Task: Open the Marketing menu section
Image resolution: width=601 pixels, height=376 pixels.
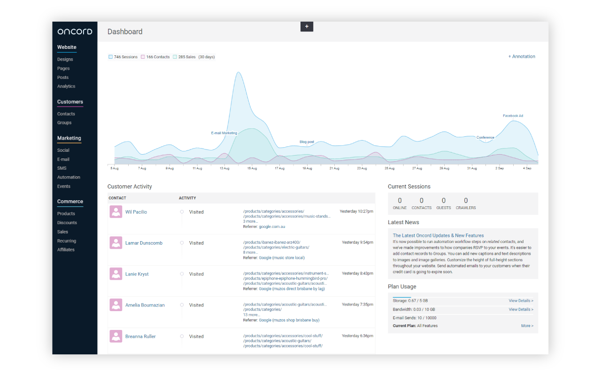Action: tap(69, 138)
